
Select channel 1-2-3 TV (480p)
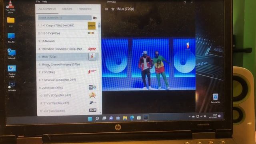tap(67, 33)
